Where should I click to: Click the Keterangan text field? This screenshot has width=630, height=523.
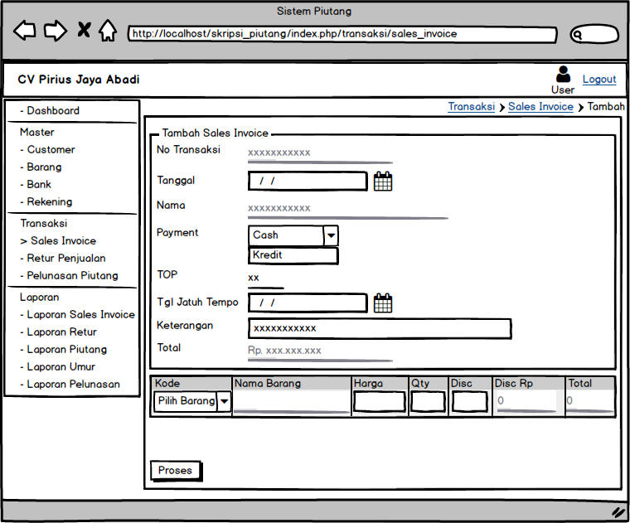(380, 328)
